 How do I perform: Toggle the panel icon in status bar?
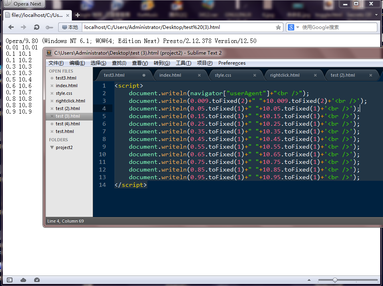[10, 280]
